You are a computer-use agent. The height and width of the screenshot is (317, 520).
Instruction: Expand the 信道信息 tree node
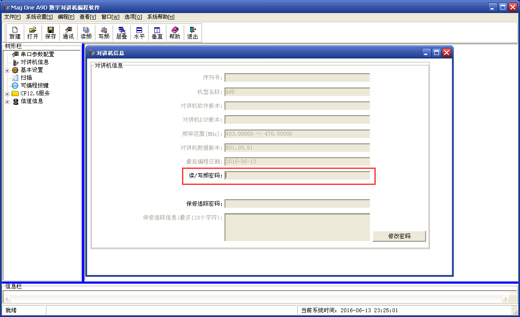[x=7, y=101]
